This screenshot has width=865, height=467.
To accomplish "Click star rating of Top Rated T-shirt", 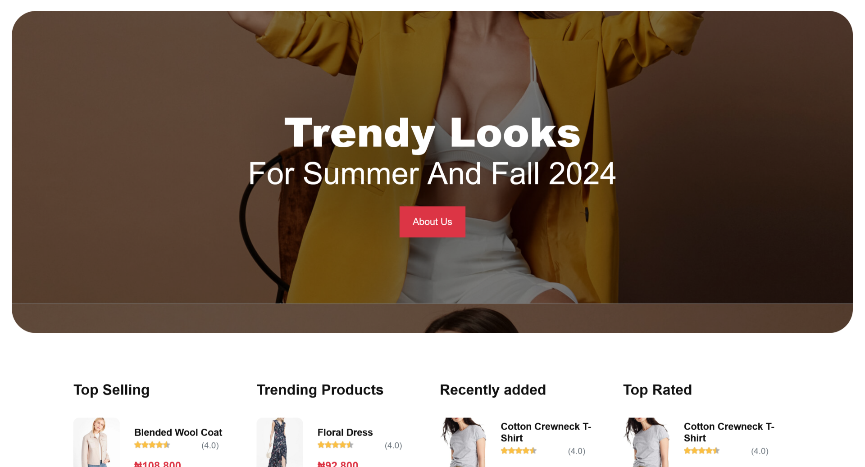I will click(x=702, y=450).
